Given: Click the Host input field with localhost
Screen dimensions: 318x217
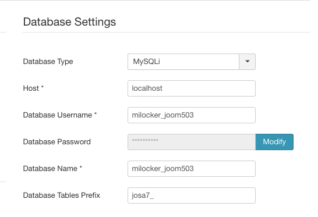Looking at the screenshot, I should (x=192, y=88).
